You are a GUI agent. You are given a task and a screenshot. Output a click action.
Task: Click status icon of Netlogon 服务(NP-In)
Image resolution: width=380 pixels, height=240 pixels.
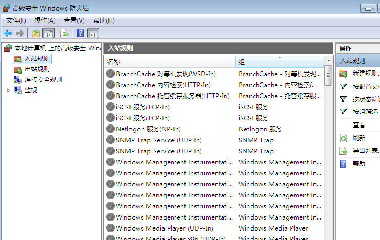(111, 129)
